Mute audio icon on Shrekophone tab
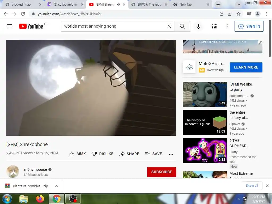This screenshot has height=204, width=272. [x=118, y=5]
